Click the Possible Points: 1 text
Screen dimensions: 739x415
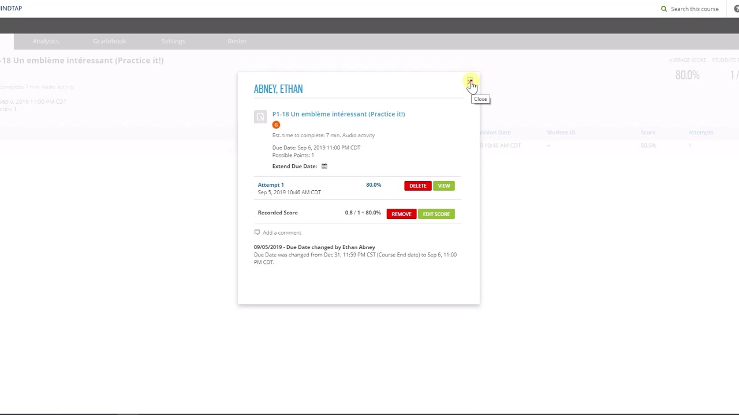293,155
